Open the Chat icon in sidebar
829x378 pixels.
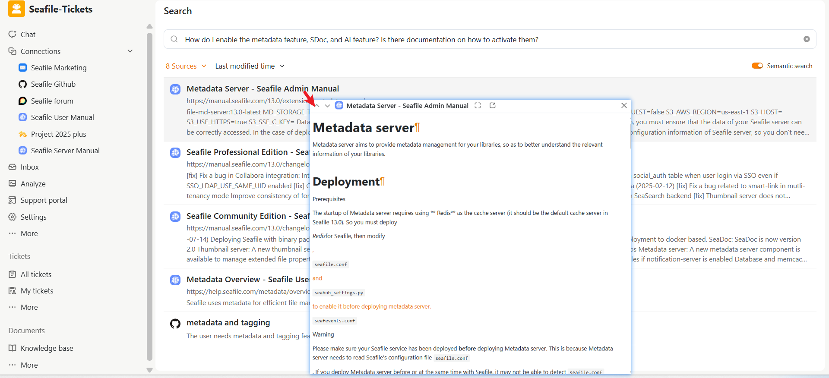coord(13,34)
